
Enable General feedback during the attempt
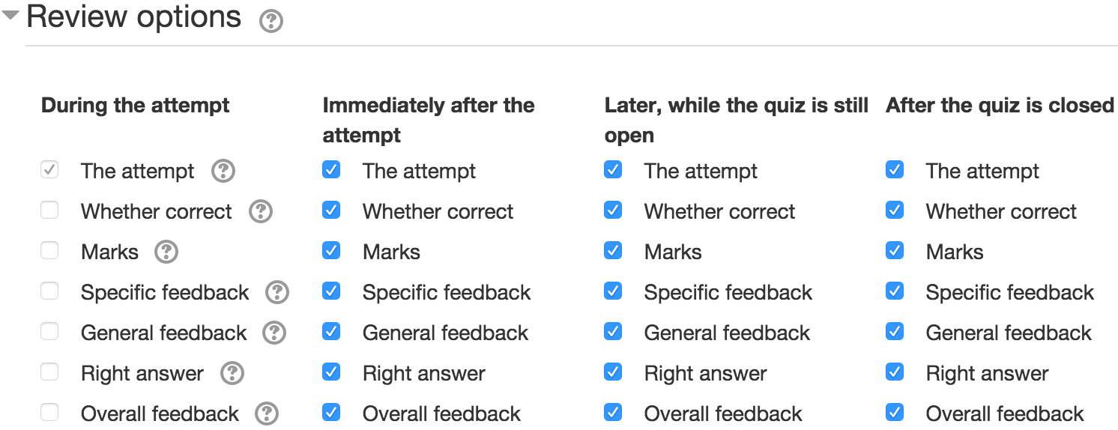pos(49,332)
